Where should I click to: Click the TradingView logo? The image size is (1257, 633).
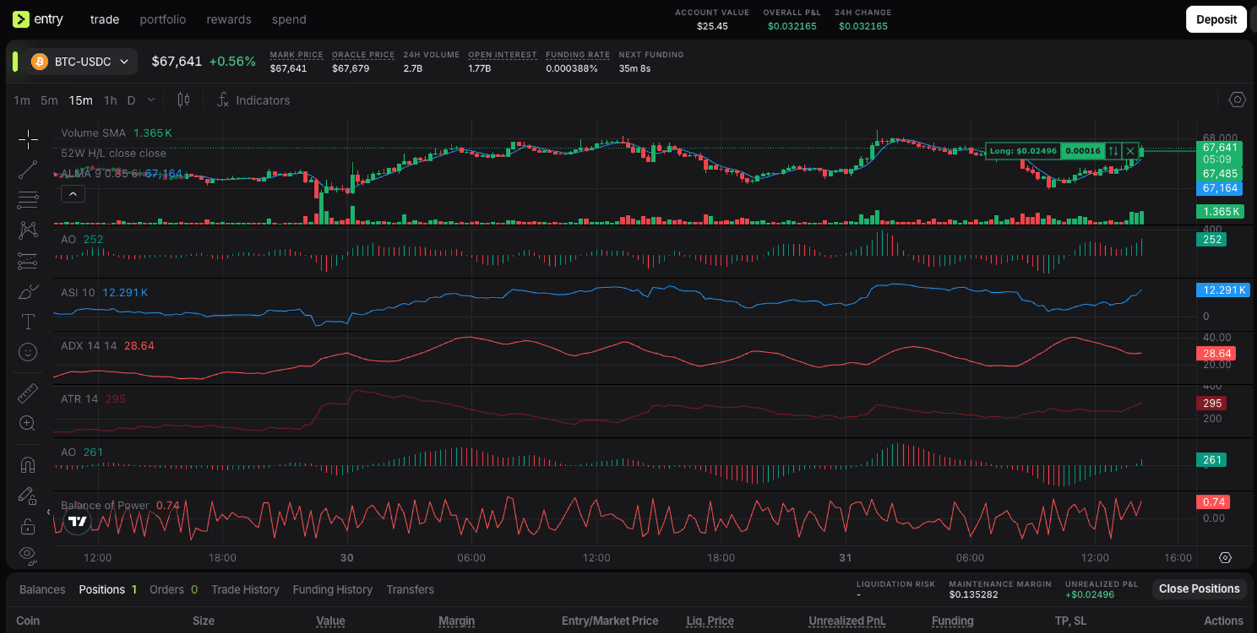(77, 521)
